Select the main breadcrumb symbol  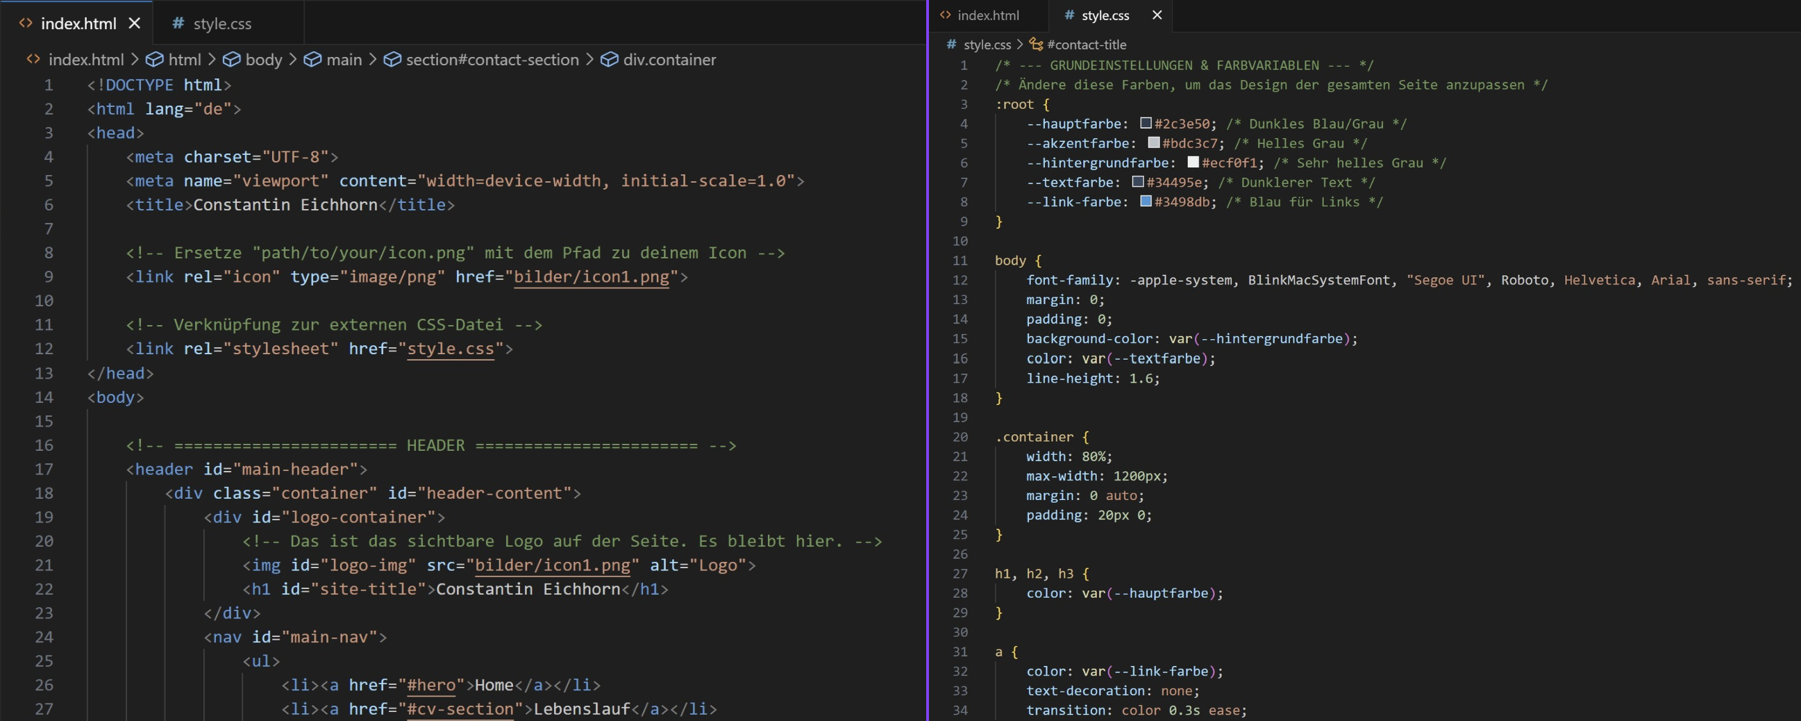pos(344,60)
